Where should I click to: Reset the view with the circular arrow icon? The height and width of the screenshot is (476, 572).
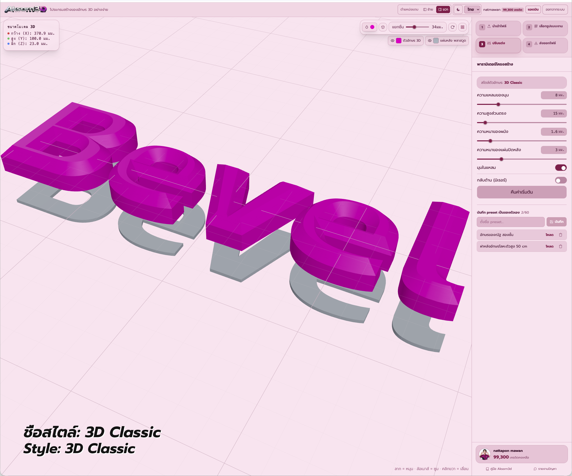[x=452, y=27]
